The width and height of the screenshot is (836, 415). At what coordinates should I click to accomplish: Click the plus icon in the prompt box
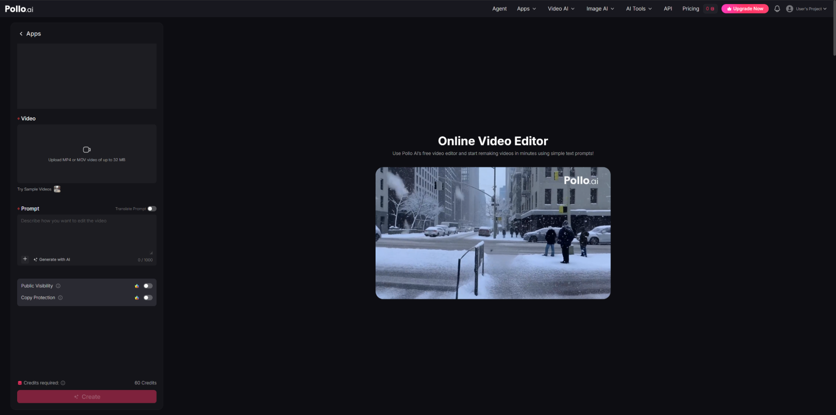[x=25, y=259]
